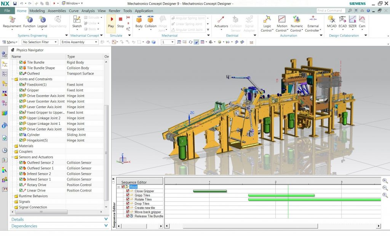Open the Entire Assembly dropdown
Viewport: 390px width, 236px height.
96,42
